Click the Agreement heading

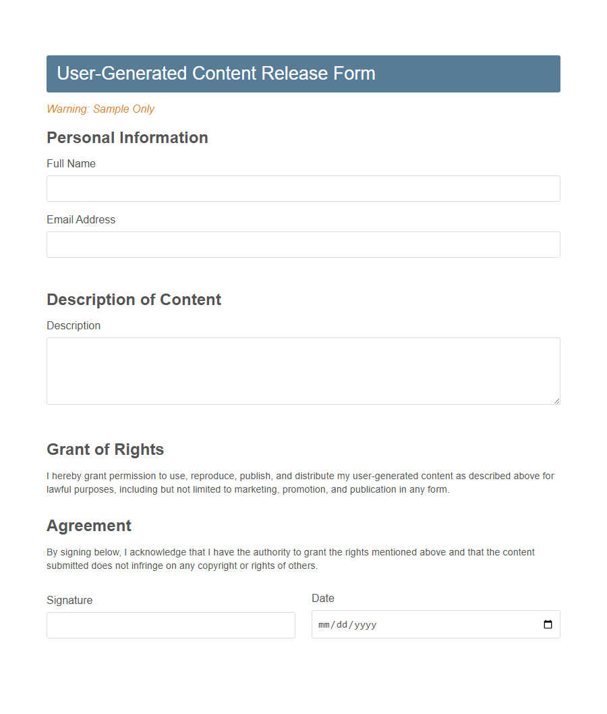pos(89,526)
